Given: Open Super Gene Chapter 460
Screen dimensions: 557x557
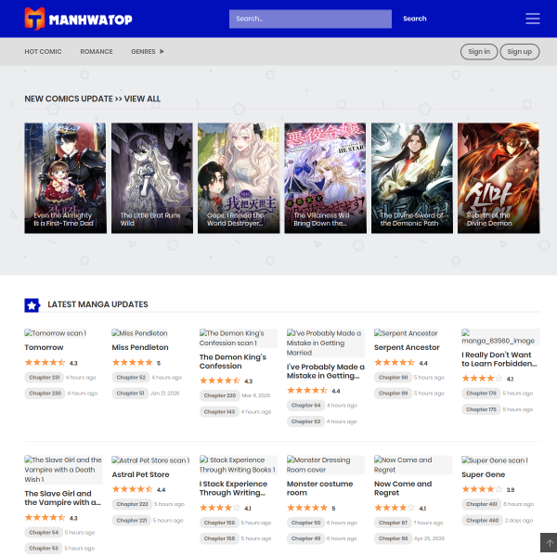Looking at the screenshot, I should 482,521.
